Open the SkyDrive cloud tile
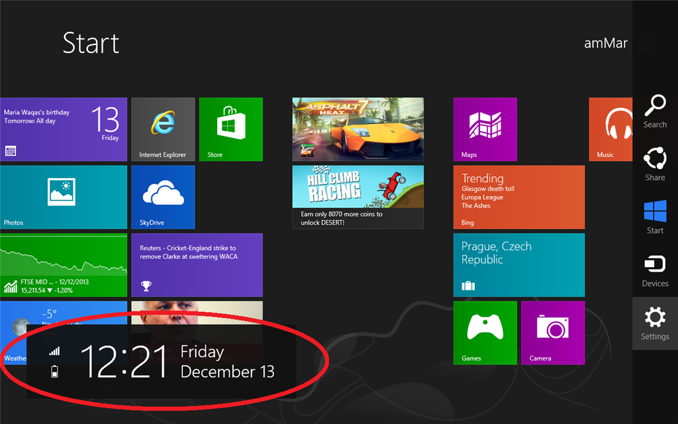This screenshot has width=678, height=424. (x=163, y=197)
